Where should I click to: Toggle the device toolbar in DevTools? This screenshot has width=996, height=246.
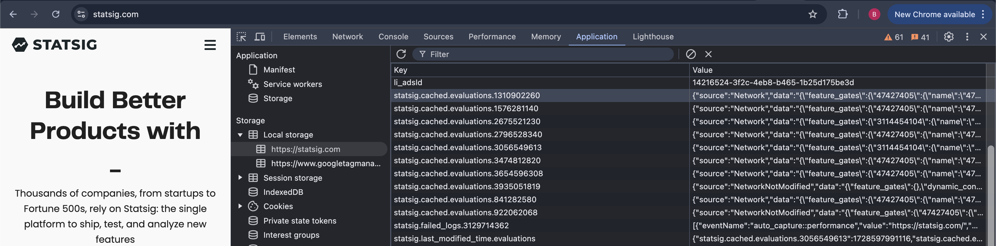click(260, 37)
